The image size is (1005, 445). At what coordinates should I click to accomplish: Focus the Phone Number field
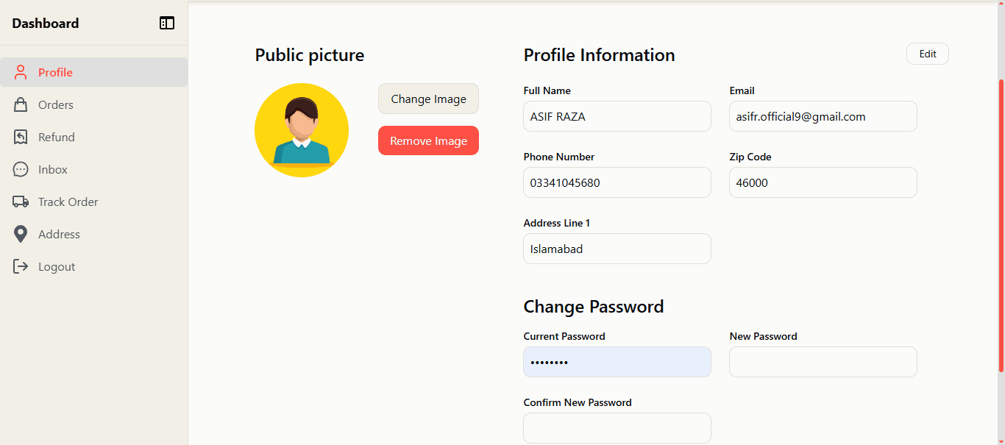pos(617,182)
